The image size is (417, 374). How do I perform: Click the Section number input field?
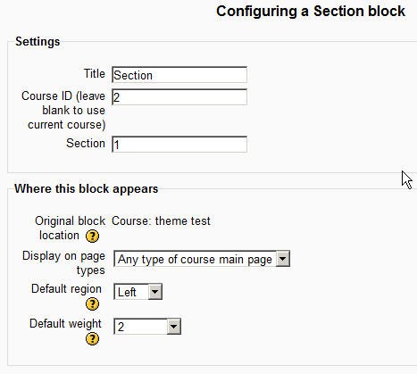pyautogui.click(x=179, y=145)
